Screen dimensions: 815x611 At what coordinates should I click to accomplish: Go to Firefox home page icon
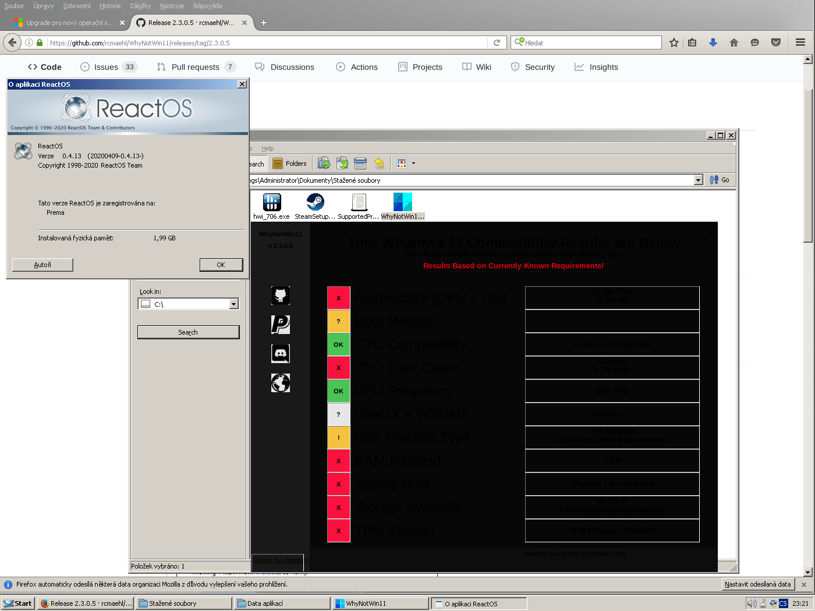[x=733, y=42]
